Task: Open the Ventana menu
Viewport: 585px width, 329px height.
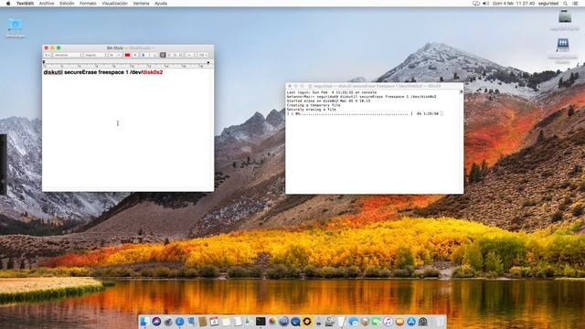Action: tap(141, 4)
